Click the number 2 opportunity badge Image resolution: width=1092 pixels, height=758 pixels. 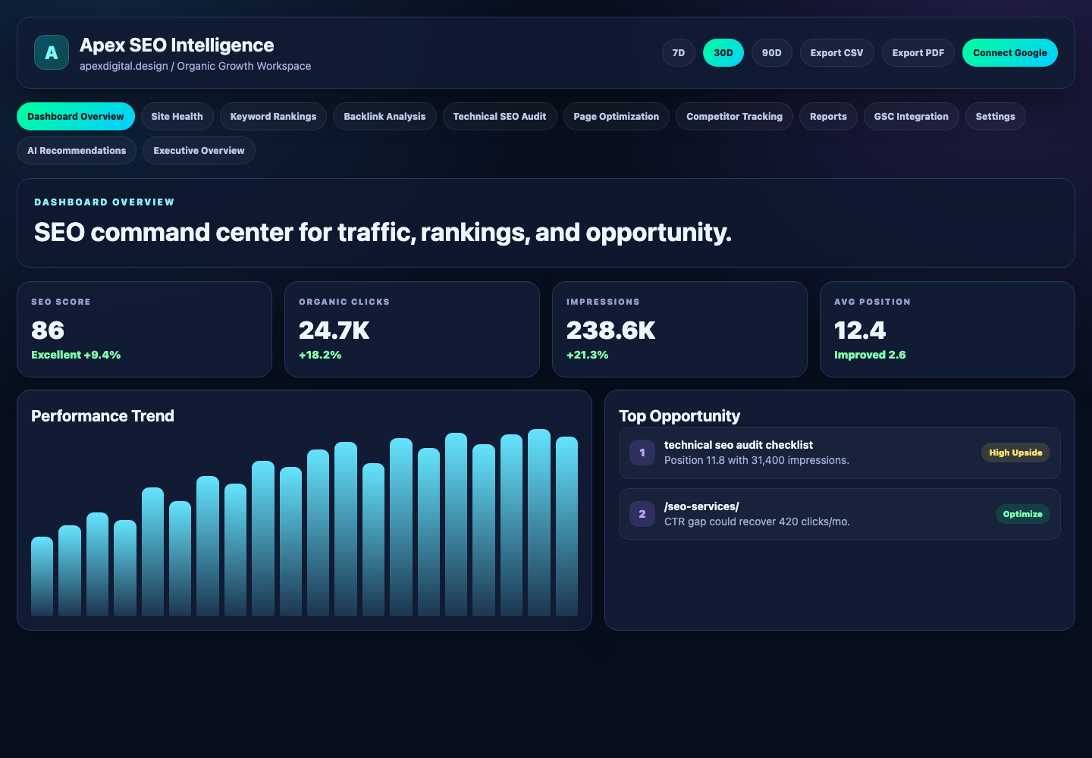click(x=642, y=514)
